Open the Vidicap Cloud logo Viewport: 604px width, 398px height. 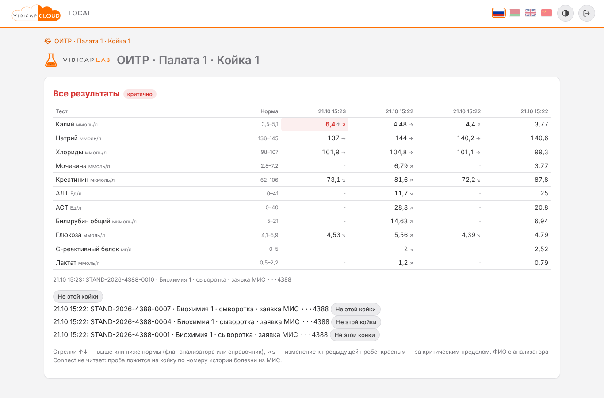tap(36, 13)
